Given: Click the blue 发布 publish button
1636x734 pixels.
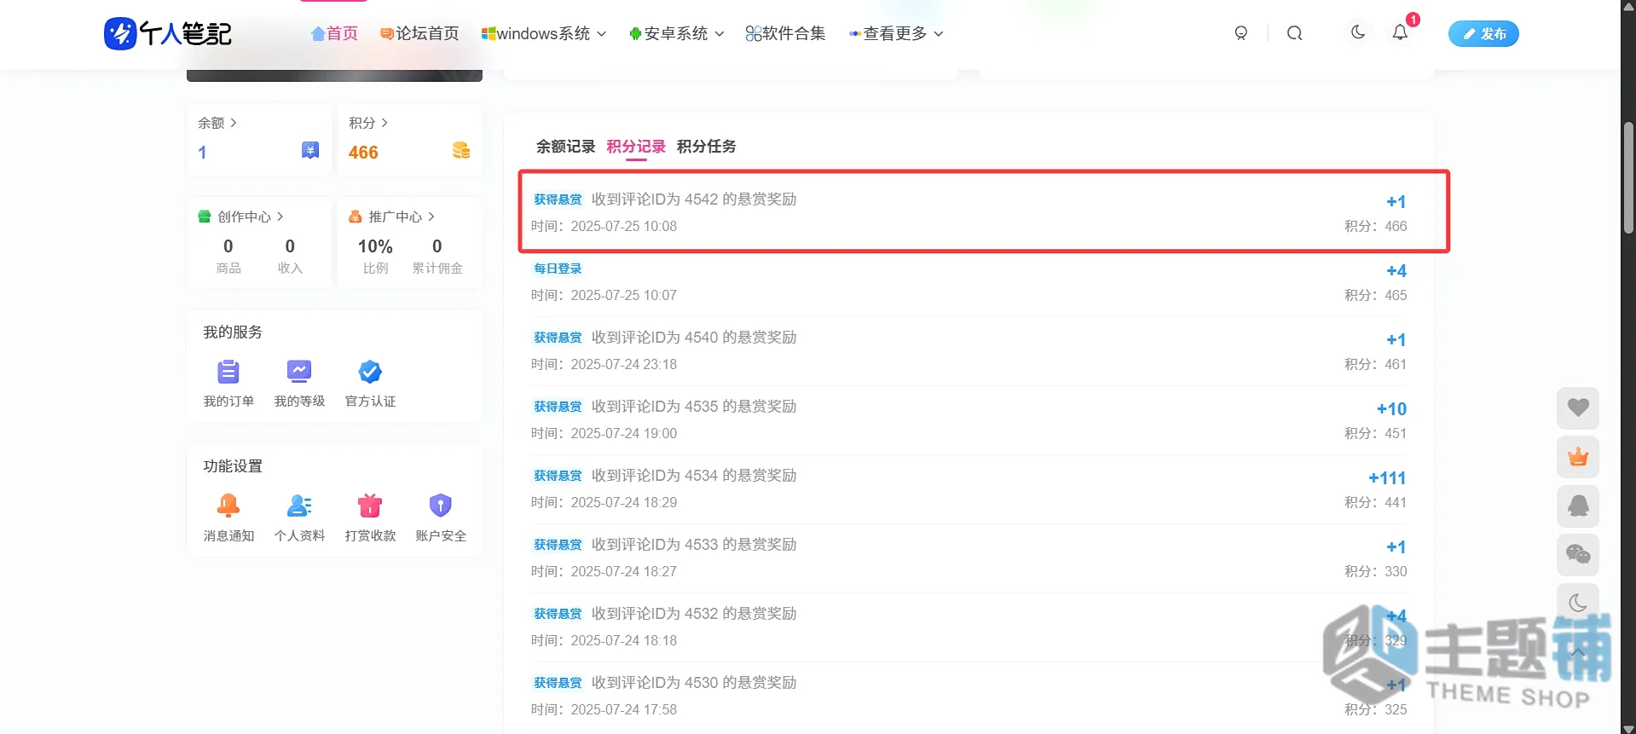Looking at the screenshot, I should 1483,34.
